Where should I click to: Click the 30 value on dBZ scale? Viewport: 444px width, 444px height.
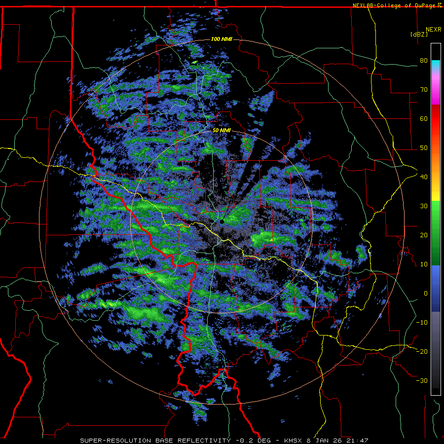(424, 206)
